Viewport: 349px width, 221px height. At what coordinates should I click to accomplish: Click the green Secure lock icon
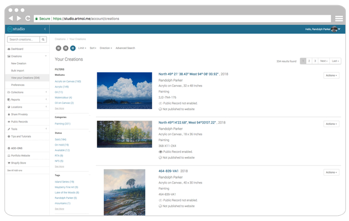point(36,18)
